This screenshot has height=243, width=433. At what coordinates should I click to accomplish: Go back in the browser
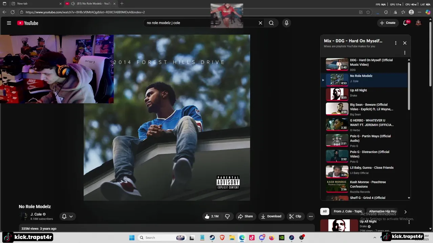4,12
